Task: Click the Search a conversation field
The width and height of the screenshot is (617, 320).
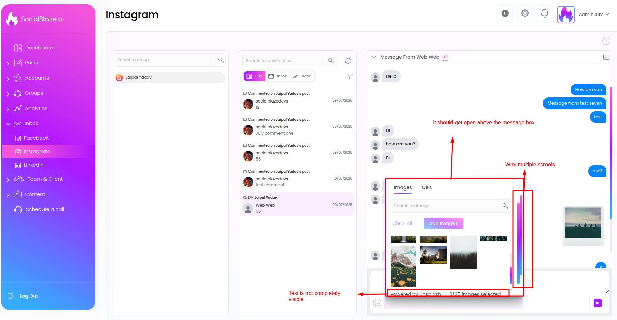Action: [283, 61]
